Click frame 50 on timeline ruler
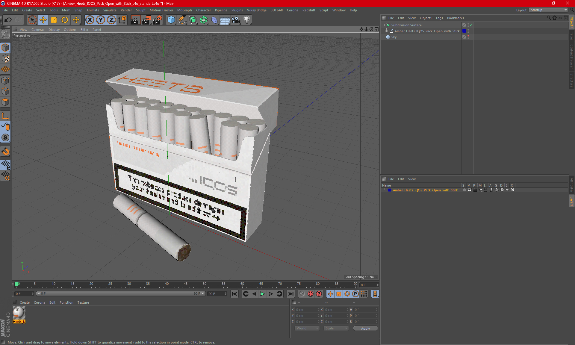The height and width of the screenshot is (345, 575). [205, 285]
